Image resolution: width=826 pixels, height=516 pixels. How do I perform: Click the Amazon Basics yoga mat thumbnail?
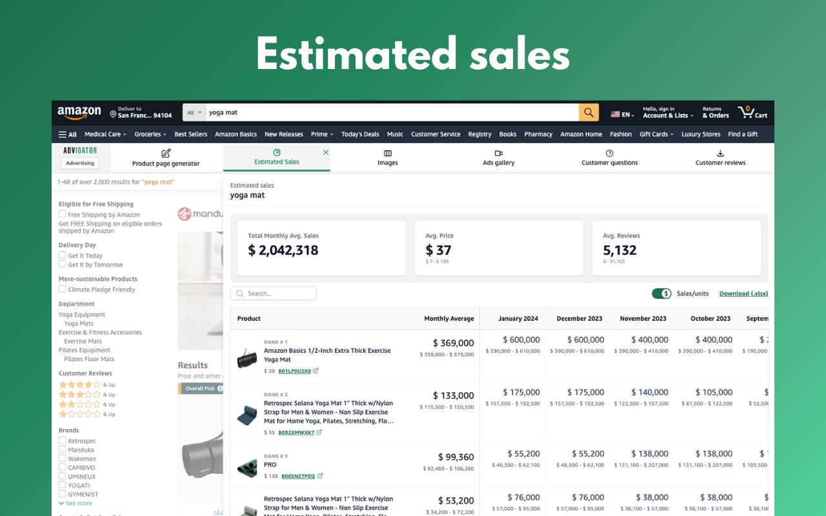pyautogui.click(x=247, y=359)
